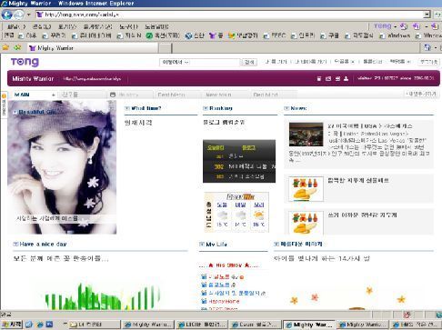Viewport: 442px width, 330px height.
Task: Click the browser Back arrow button
Action: click(7, 15)
